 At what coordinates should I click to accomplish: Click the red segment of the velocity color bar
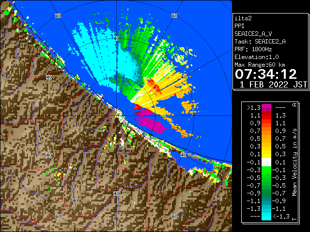tap(266, 116)
